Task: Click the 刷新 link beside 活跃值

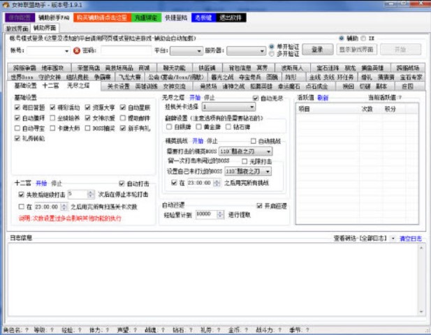Action: (323, 98)
